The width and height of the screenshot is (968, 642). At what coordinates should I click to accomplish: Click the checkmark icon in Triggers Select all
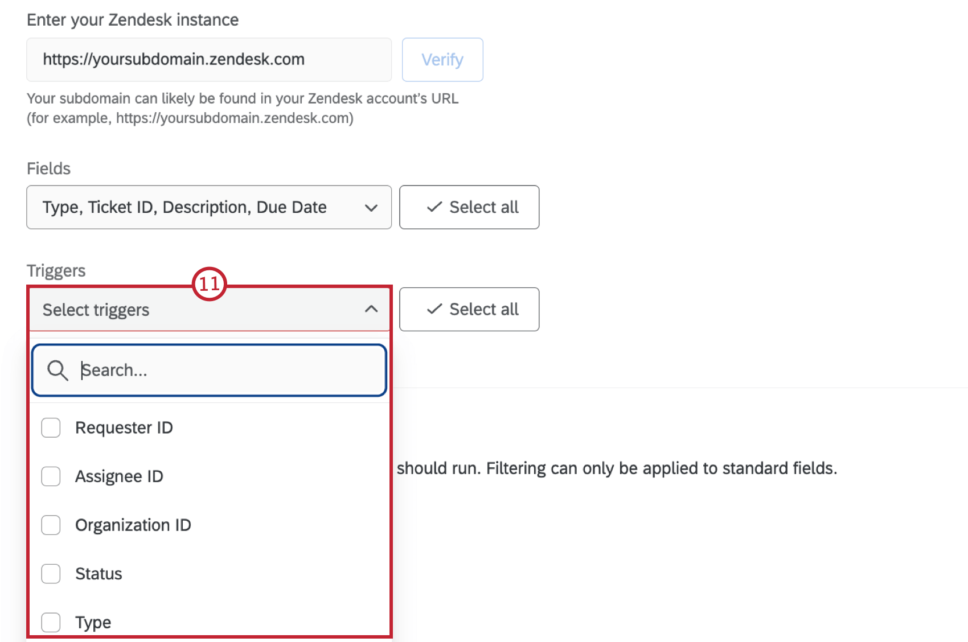pyautogui.click(x=434, y=309)
